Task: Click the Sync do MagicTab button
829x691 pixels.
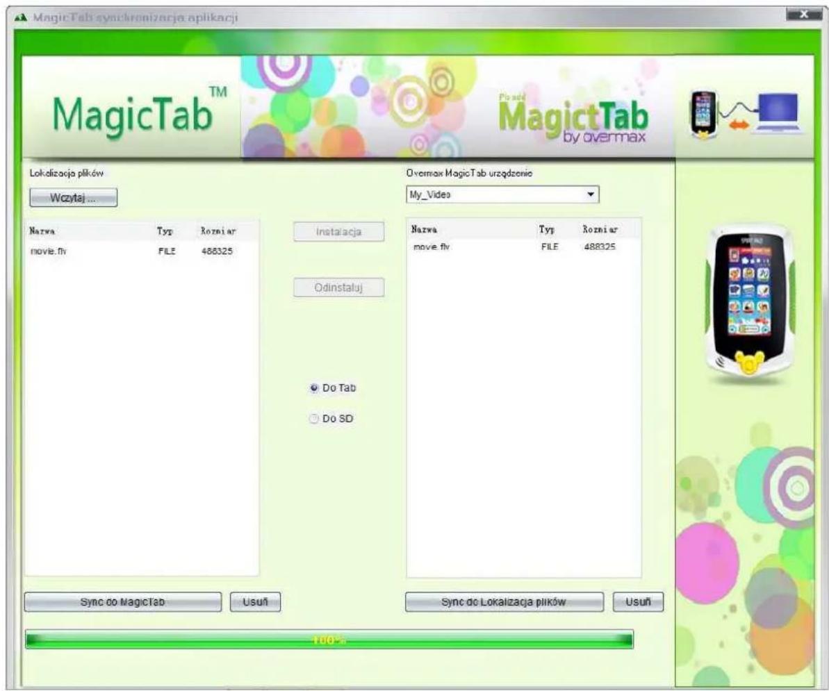Action: (x=123, y=602)
